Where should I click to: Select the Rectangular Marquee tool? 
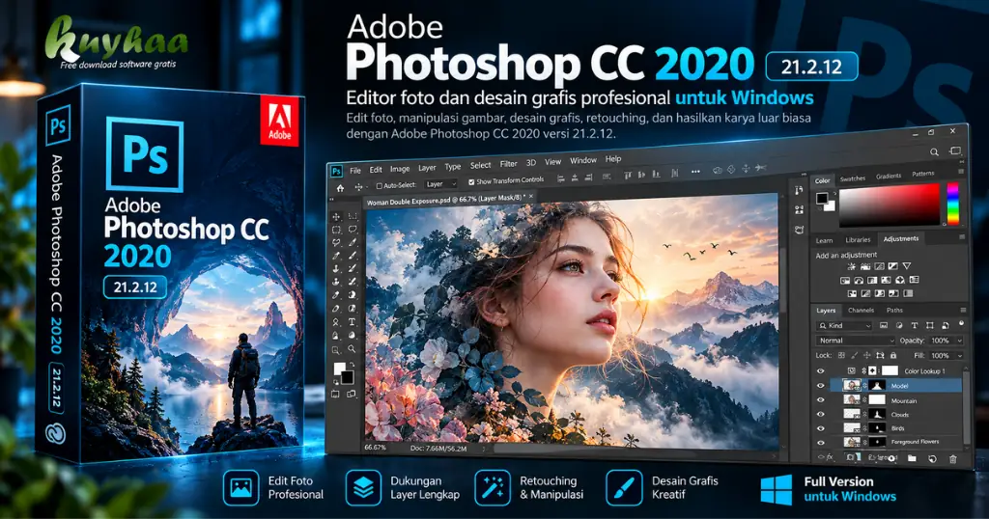336,230
